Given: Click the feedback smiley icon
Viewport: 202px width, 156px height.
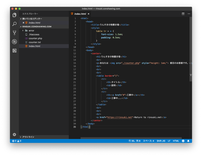Looking at the screenshot, I should click(183, 141).
